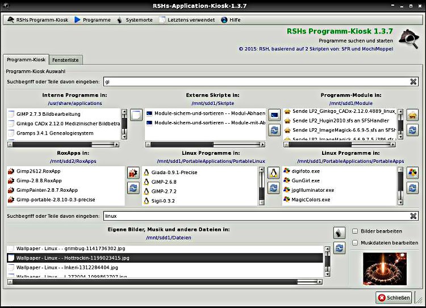The width and height of the screenshot is (426, 308).
Task: Click the wallpaper preview thumbnail
Action: 385,269
